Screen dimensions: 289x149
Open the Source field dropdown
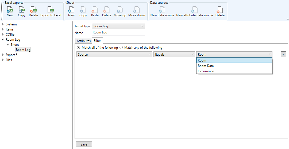coord(114,54)
